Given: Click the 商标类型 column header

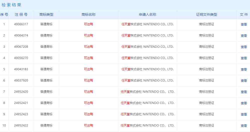Looking at the screenshot, I should 46,14.
